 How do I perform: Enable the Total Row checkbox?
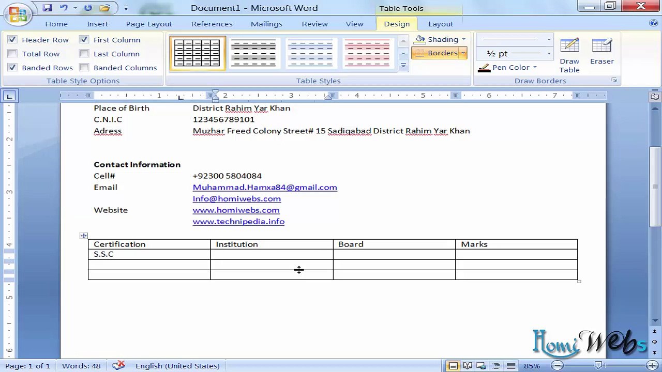(x=12, y=54)
